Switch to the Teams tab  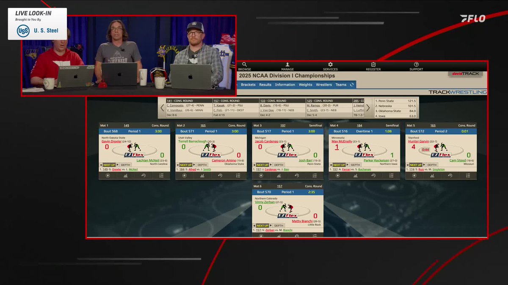pos(341,85)
